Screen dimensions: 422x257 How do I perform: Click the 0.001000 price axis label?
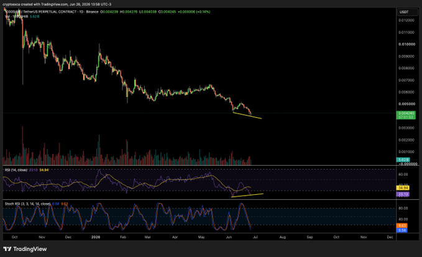point(406,151)
